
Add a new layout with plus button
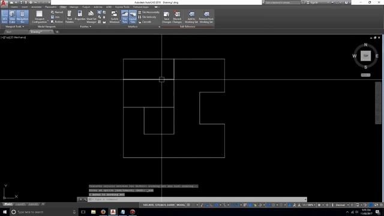[x=43, y=204]
